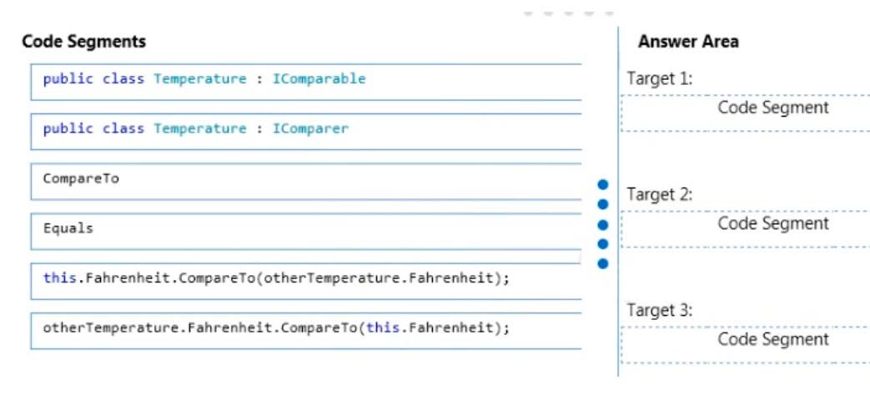This screenshot has width=870, height=395.
Task: Click the top blue divider dot
Action: (603, 184)
